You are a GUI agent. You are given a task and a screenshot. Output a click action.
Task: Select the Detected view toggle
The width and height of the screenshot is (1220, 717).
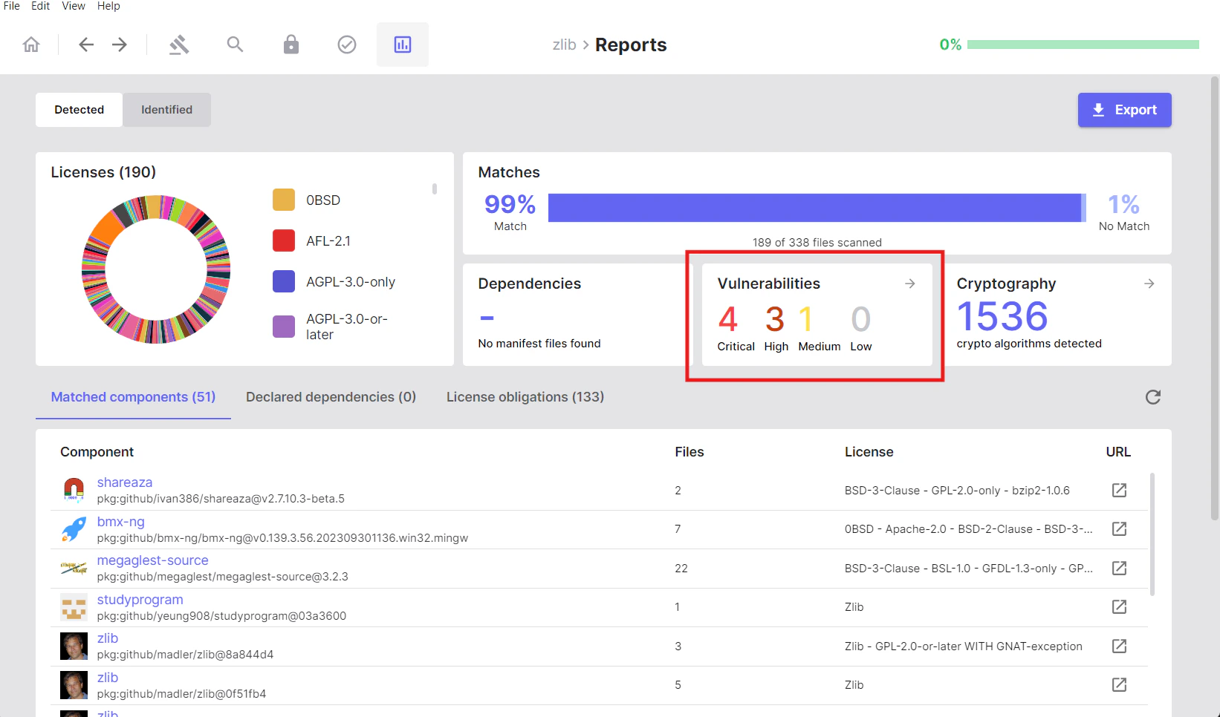point(79,109)
